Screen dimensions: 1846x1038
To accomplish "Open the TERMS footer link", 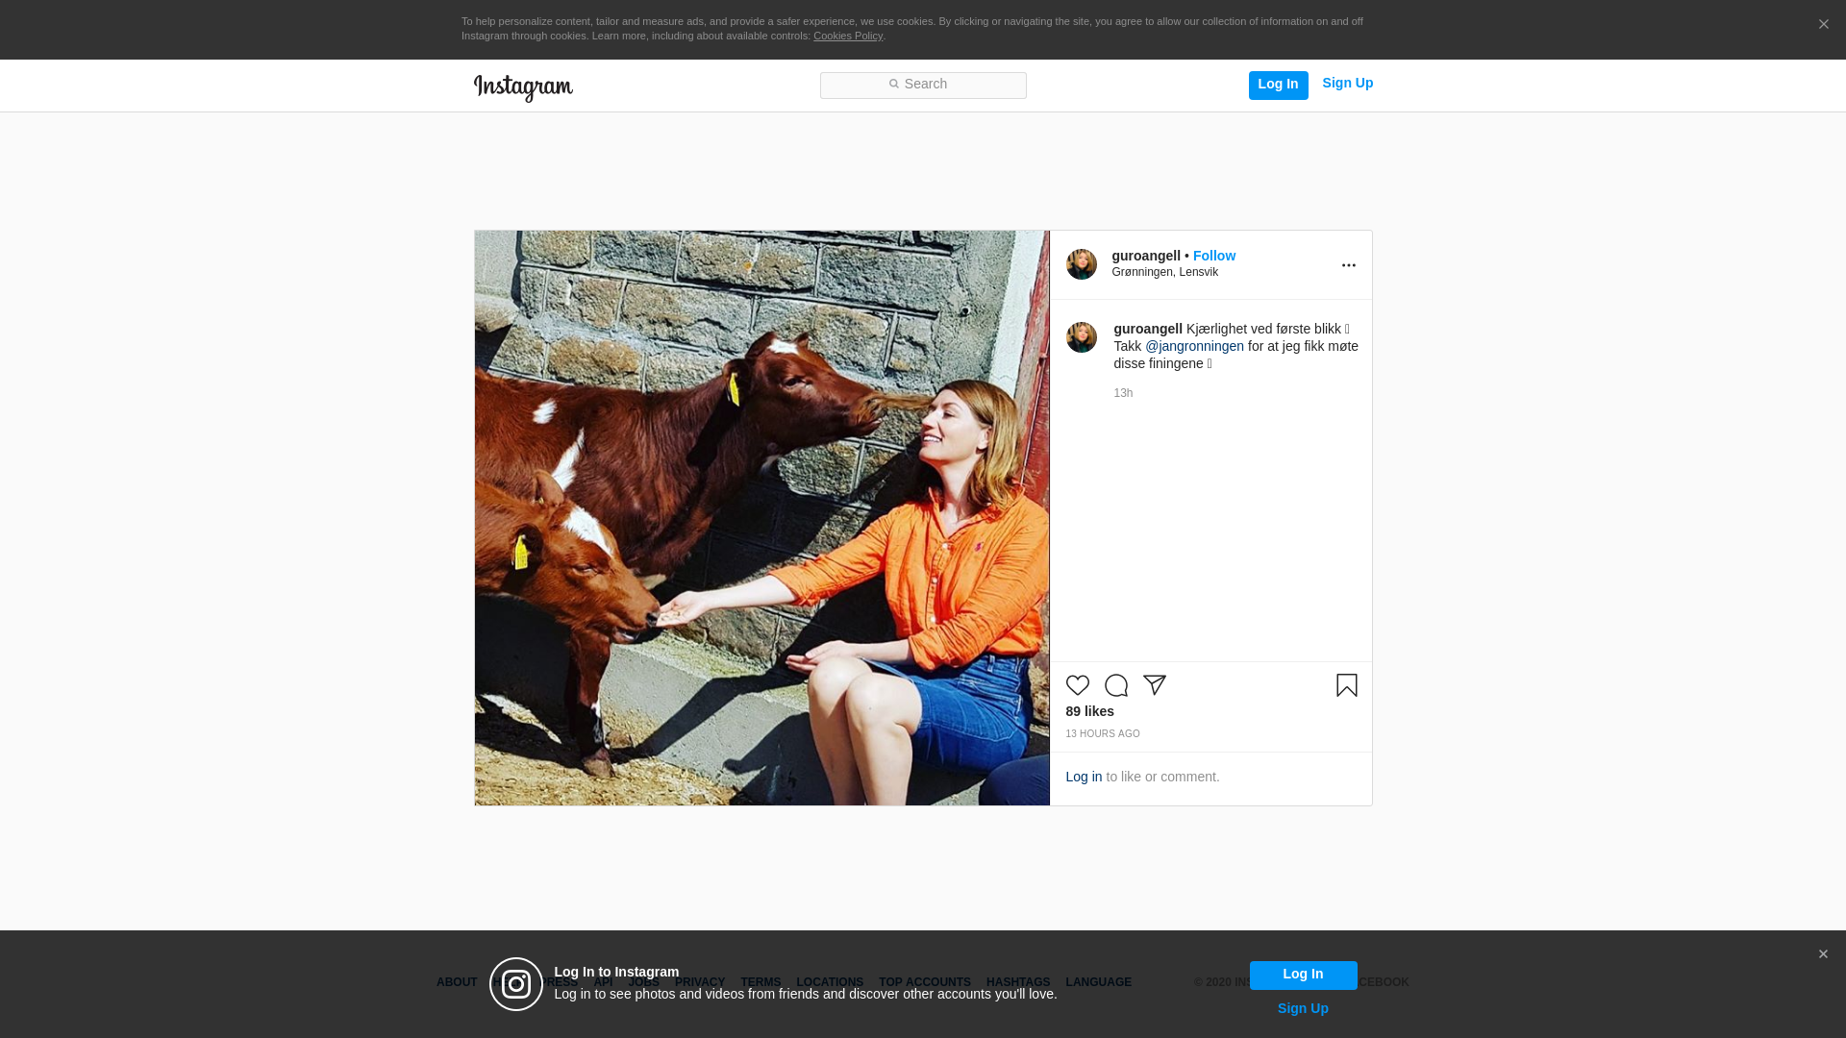I will (761, 982).
